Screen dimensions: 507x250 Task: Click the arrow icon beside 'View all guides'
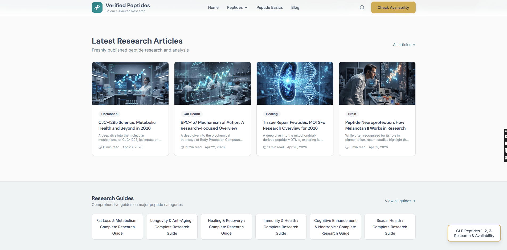[x=414, y=201]
